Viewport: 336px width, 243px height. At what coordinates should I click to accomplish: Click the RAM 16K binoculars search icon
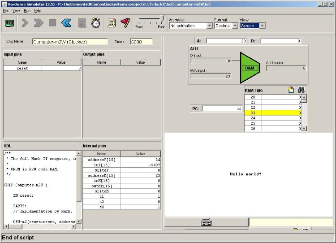point(302,90)
